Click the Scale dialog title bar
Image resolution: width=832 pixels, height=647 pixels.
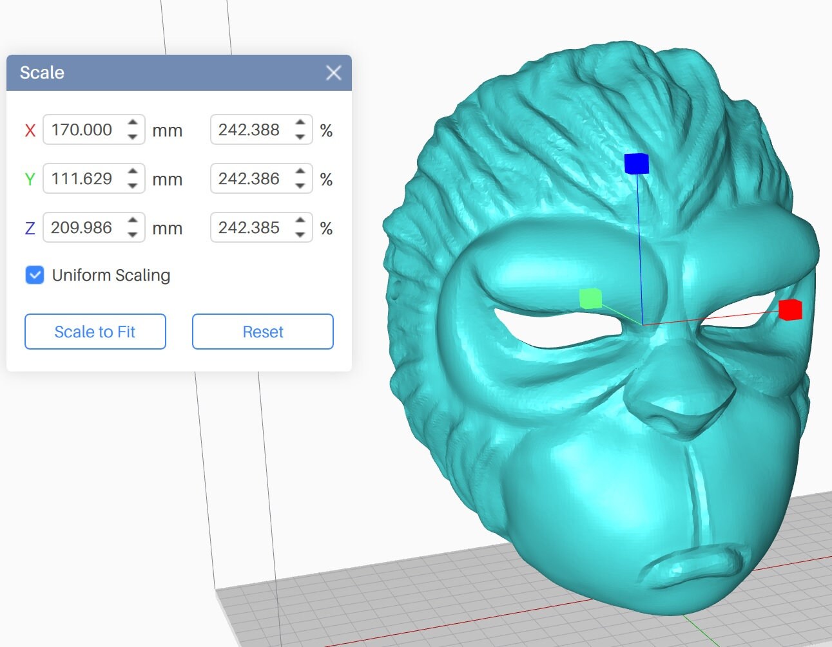(x=129, y=73)
